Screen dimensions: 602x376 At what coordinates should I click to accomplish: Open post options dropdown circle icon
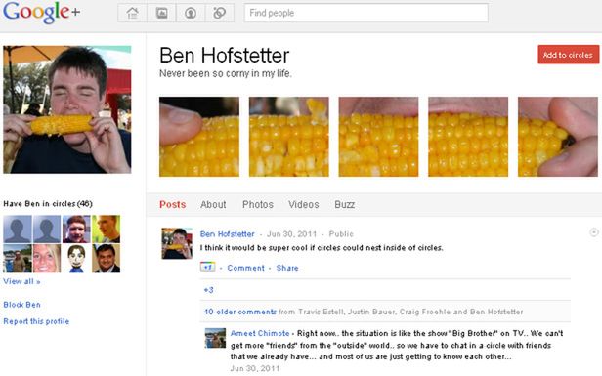click(593, 232)
